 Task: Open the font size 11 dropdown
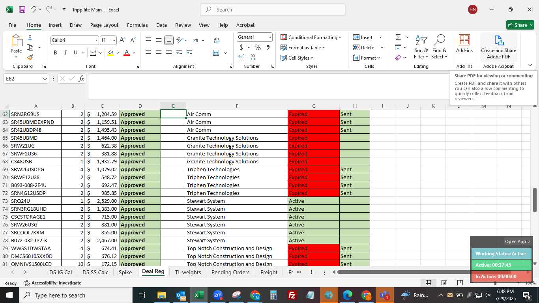114,40
